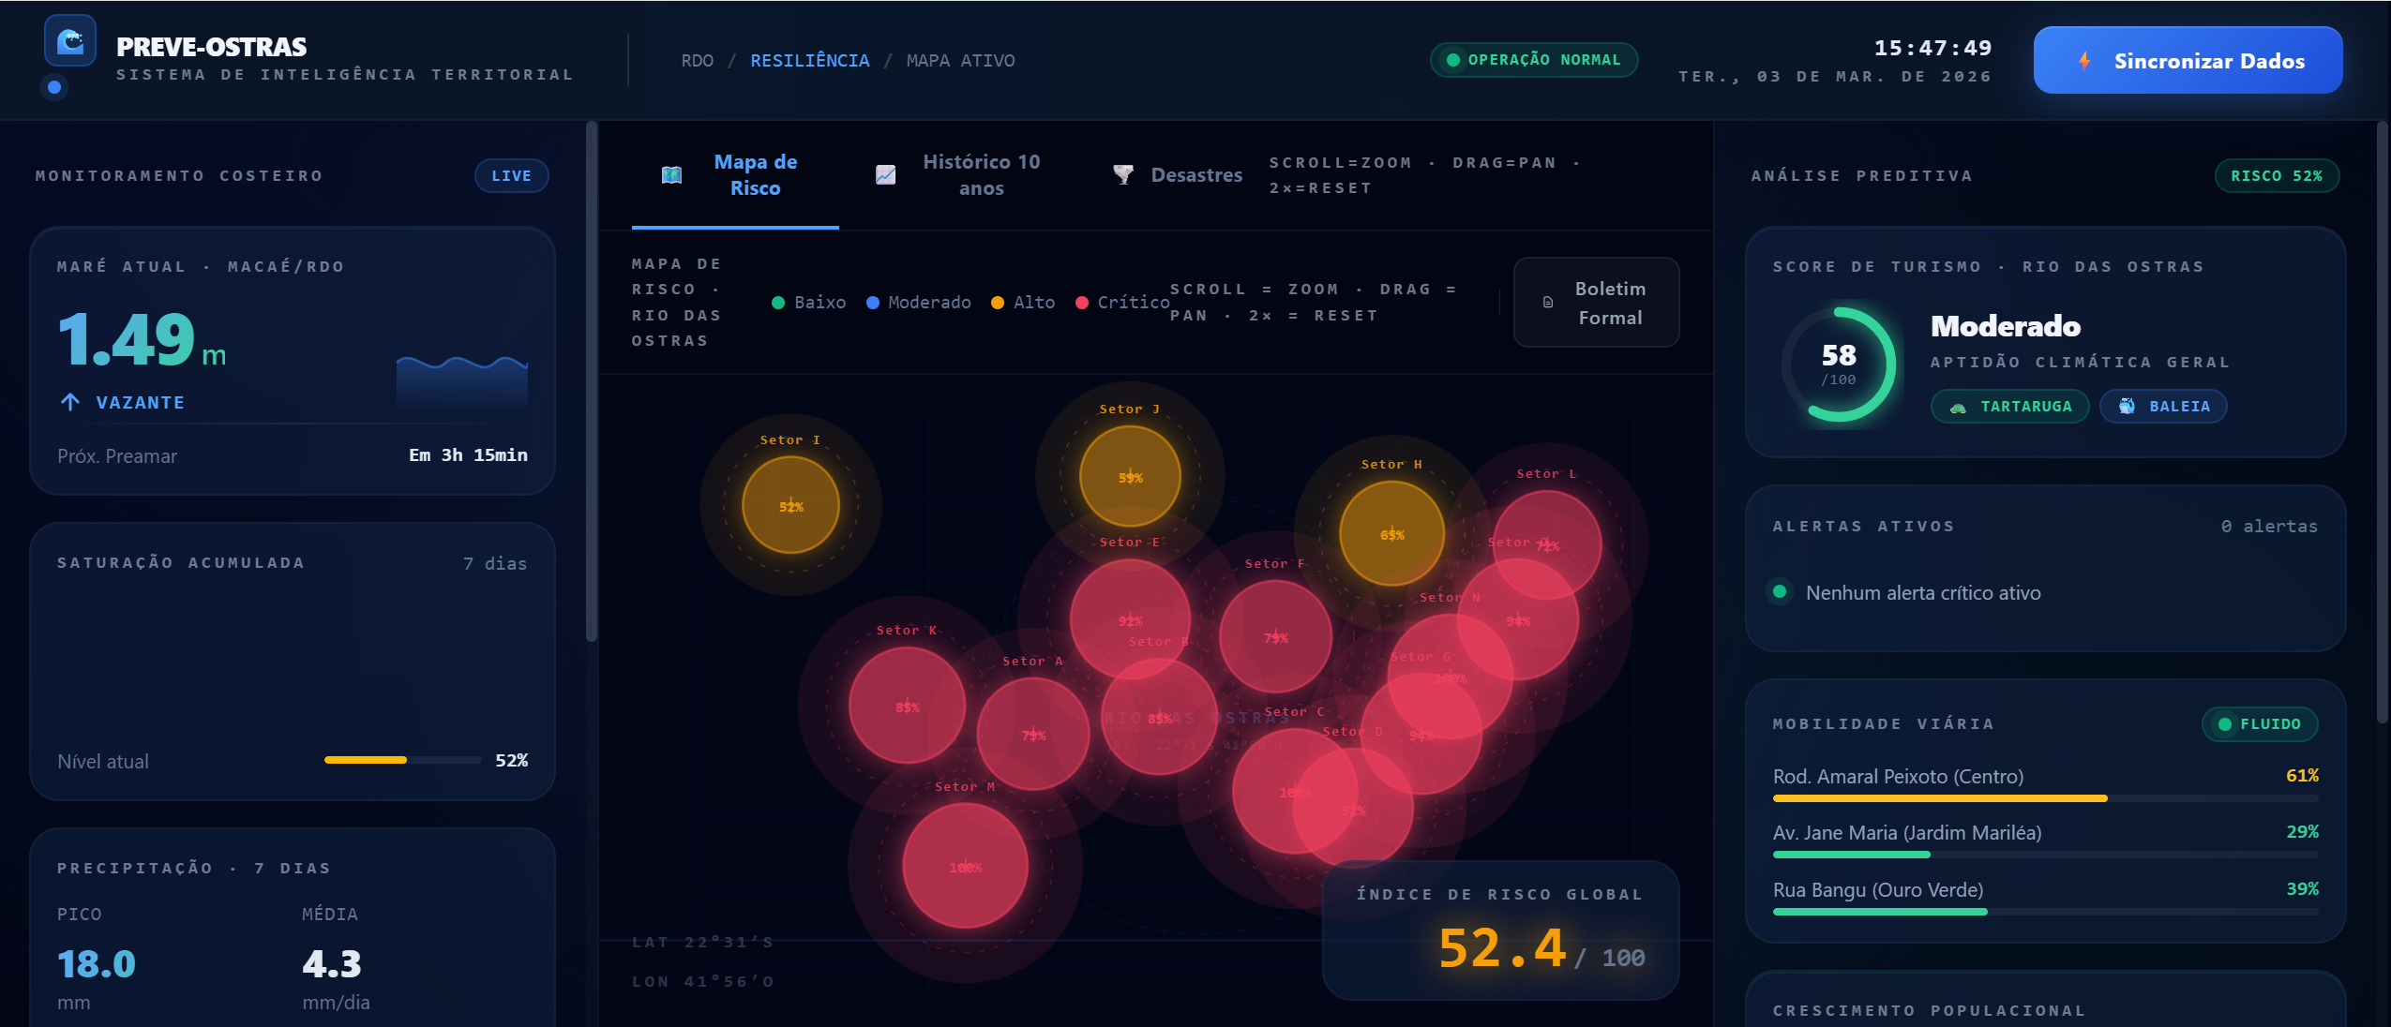
Task: Open the Desastres tab
Action: pyautogui.click(x=1195, y=175)
